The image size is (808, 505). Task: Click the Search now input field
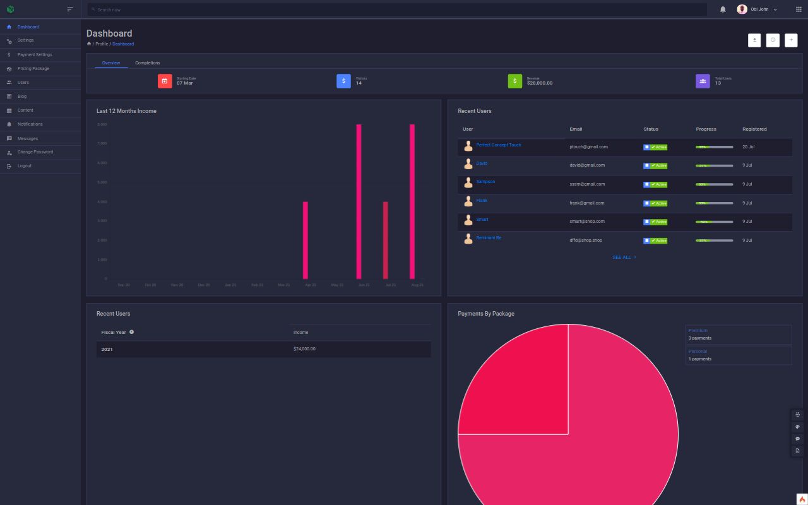(x=397, y=9)
